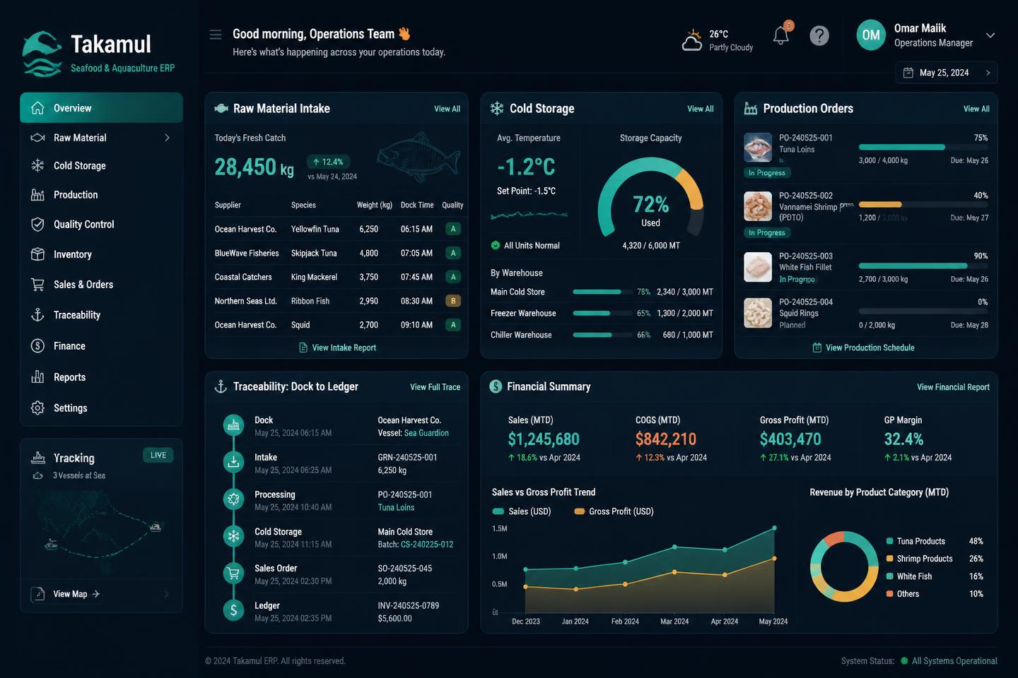Click All Units Normal status check icon
The width and height of the screenshot is (1018, 678).
pos(496,246)
